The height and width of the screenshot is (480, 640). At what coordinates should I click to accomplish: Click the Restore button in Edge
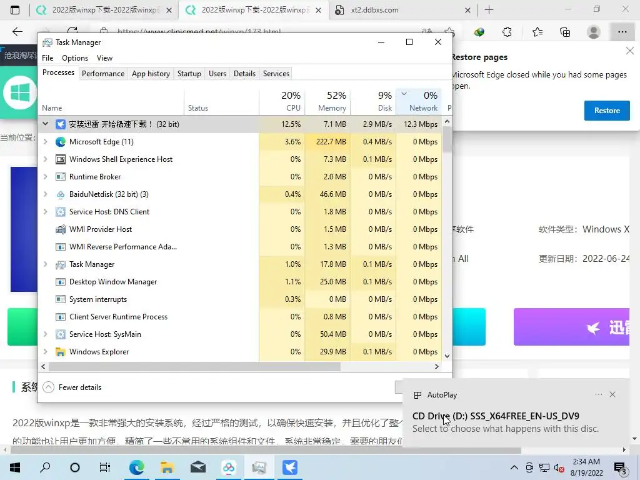pyautogui.click(x=606, y=111)
